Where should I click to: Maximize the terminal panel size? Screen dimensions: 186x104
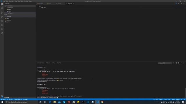[x=181, y=63]
